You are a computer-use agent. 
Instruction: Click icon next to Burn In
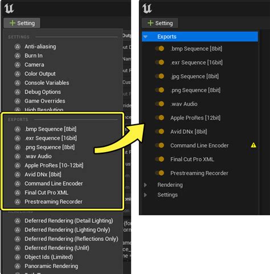click(18, 56)
